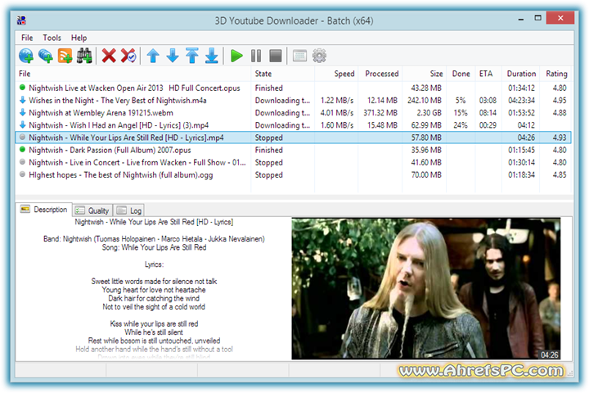Switch to the Quality tab
This screenshot has height=393, width=589.
[x=92, y=210]
